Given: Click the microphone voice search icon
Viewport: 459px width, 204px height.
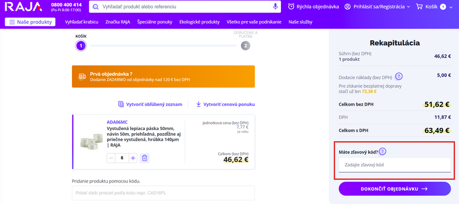Looking at the screenshot, I should [275, 7].
